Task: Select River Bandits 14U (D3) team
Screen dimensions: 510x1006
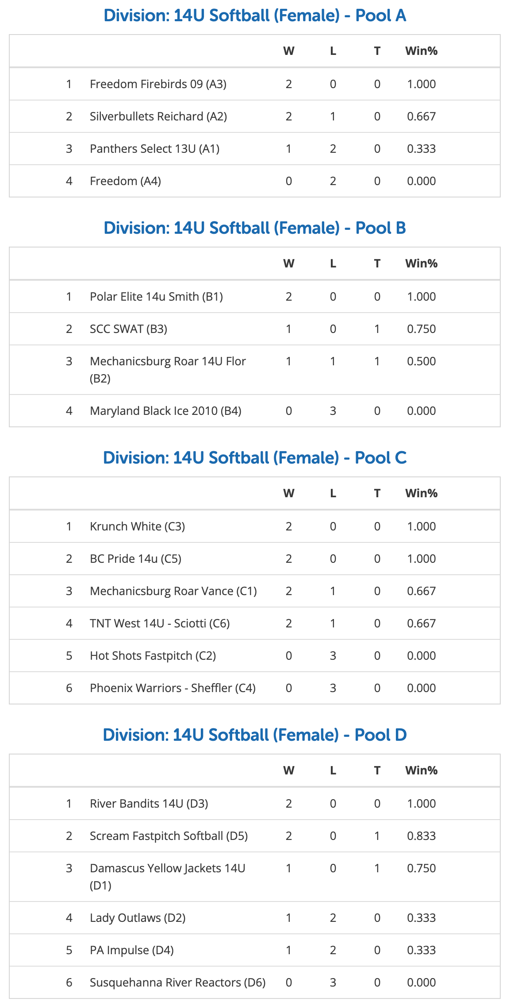Action: tap(149, 804)
